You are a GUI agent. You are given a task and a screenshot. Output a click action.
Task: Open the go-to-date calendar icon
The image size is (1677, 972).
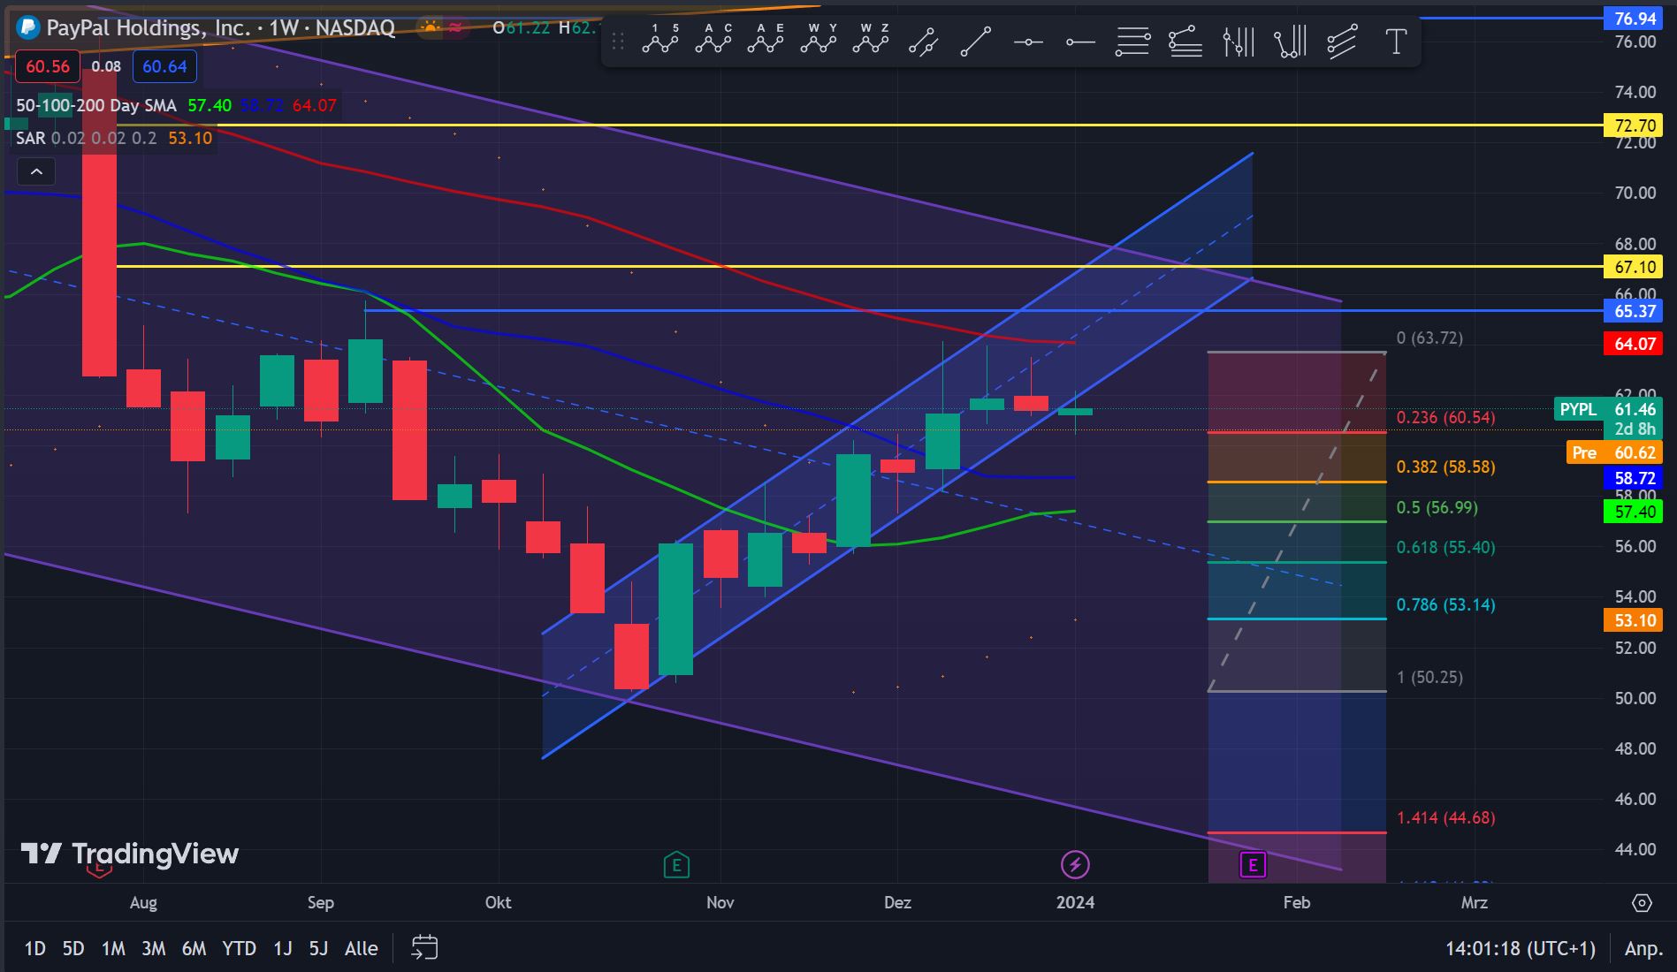pos(424,948)
